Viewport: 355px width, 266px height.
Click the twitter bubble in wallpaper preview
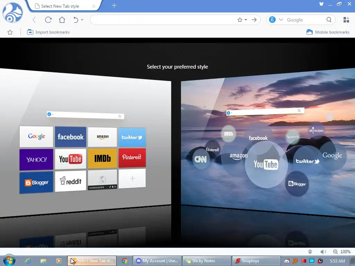click(x=308, y=161)
